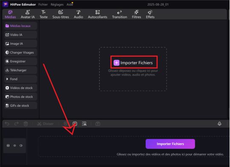Mute the track with the speaker icon
The height and width of the screenshot is (167, 230).
[x=21, y=145]
